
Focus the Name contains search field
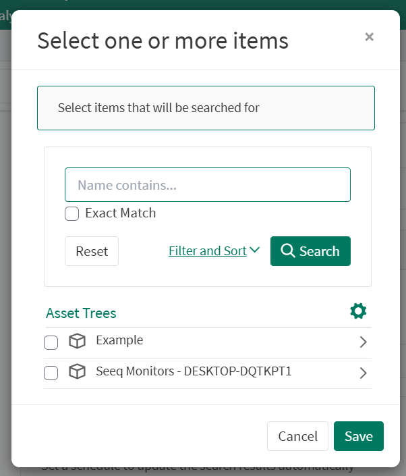point(208,184)
